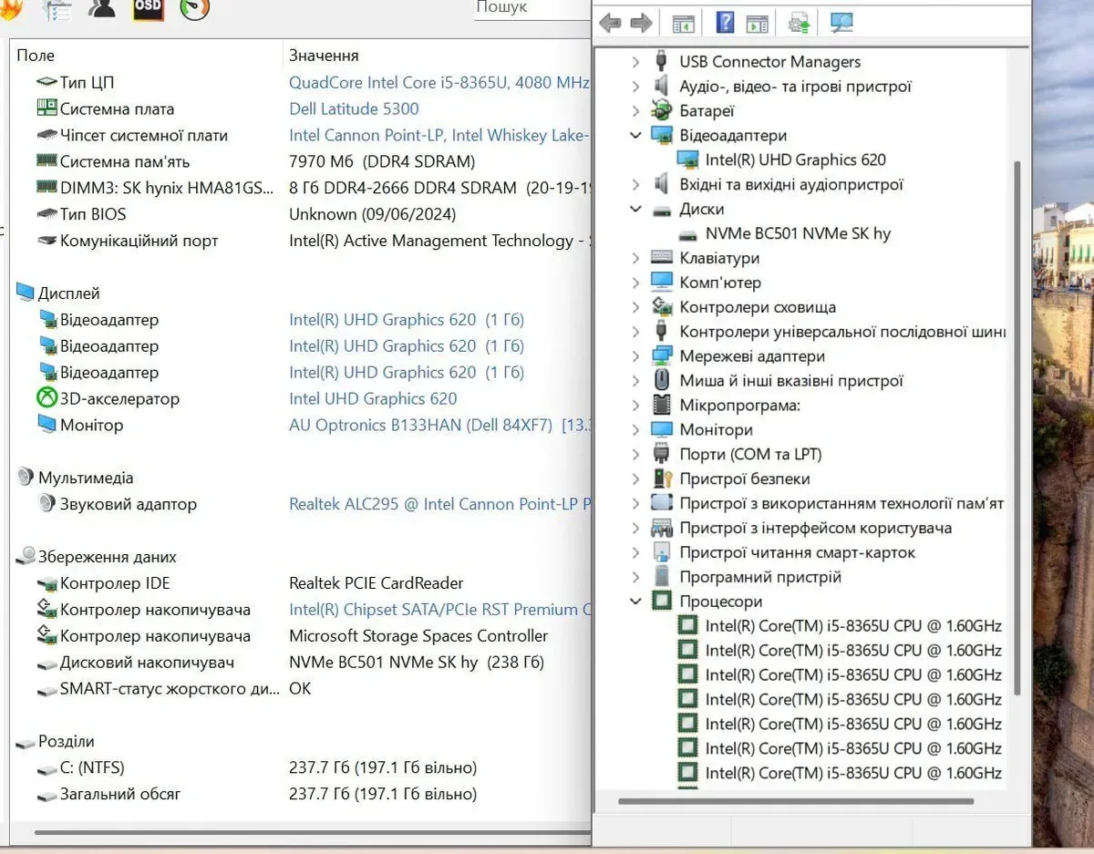The image size is (1094, 854).
Task: Click the back arrow in Device Manager
Action: [610, 23]
